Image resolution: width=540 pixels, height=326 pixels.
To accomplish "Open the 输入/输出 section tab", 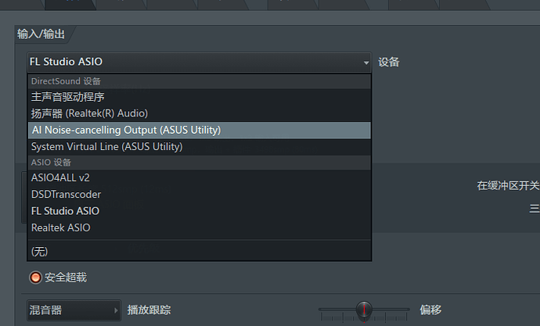I will [x=41, y=34].
